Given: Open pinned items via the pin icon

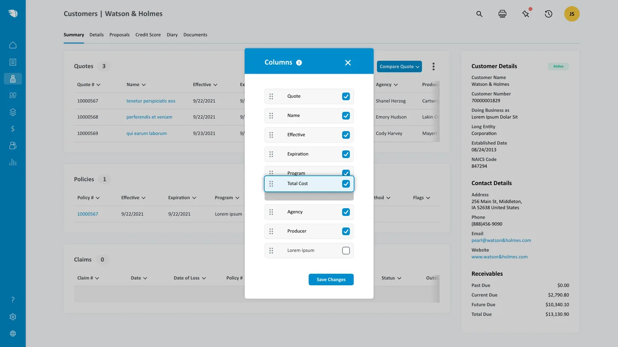Looking at the screenshot, I should coord(525,13).
